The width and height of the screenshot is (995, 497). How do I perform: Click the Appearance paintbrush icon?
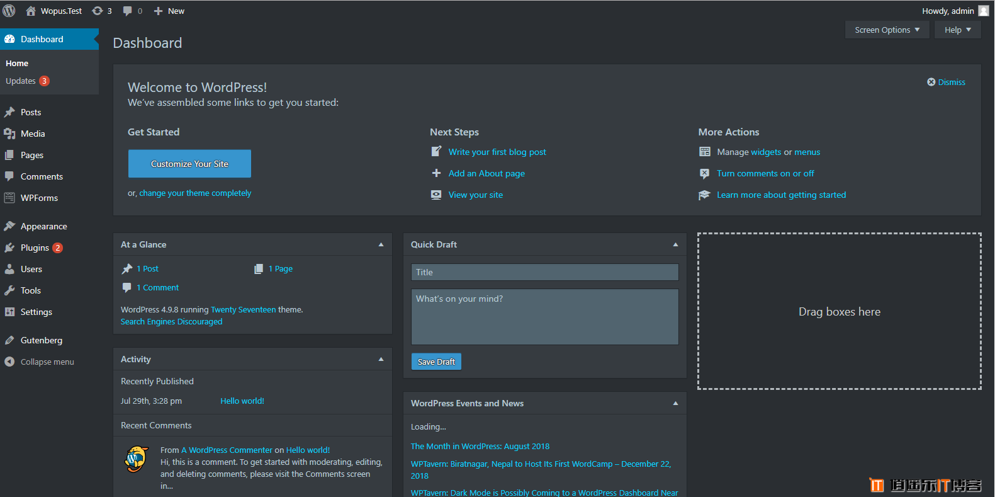(x=9, y=226)
